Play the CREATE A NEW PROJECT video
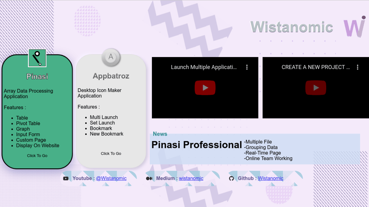 316,88
